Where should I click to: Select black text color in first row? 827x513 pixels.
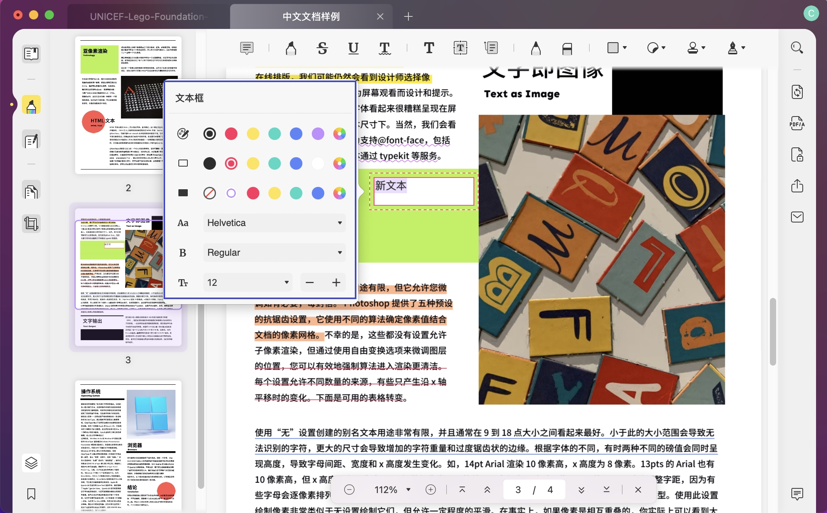click(x=210, y=134)
